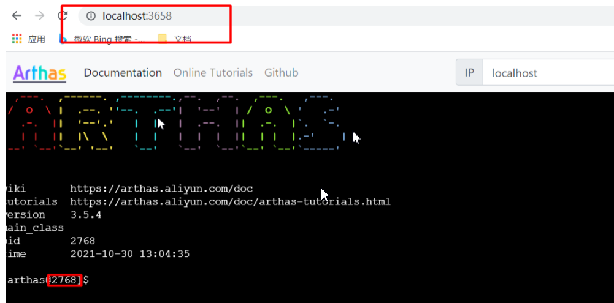Open the Documentation nav item
This screenshot has width=614, height=303.
123,73
